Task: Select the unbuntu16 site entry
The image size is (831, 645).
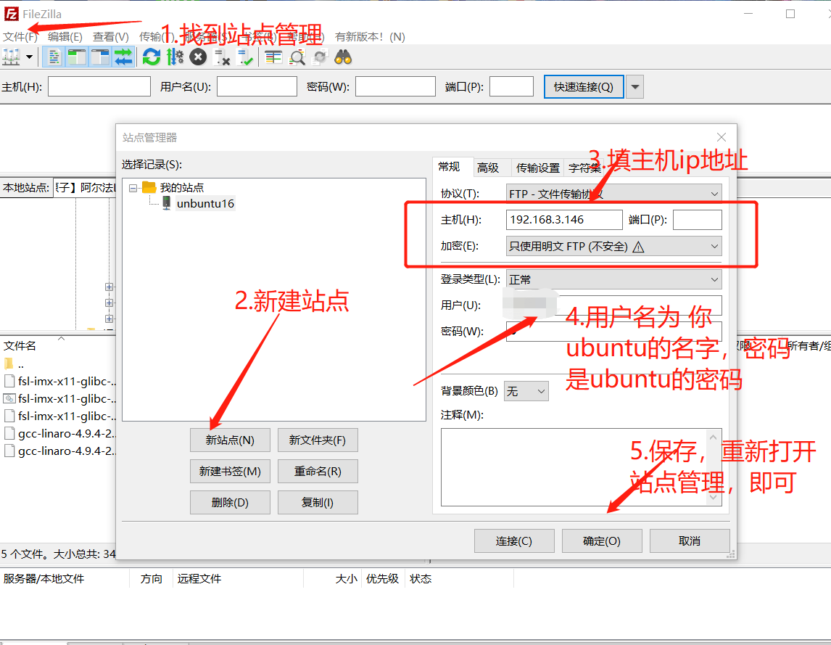Action: point(205,204)
